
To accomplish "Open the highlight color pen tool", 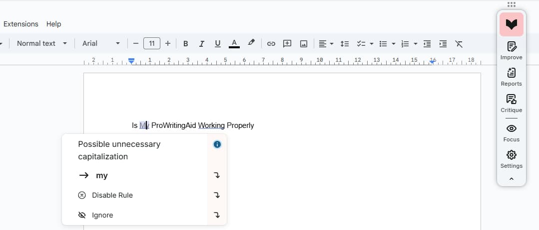I will [251, 43].
